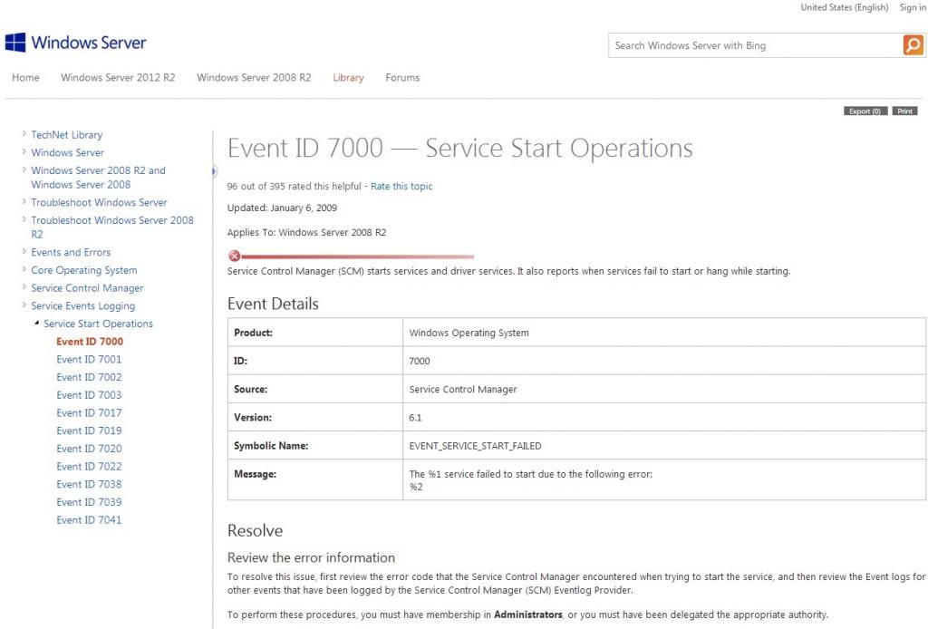
Task: Expand the Core Operating System arrow
Action: (x=24, y=268)
